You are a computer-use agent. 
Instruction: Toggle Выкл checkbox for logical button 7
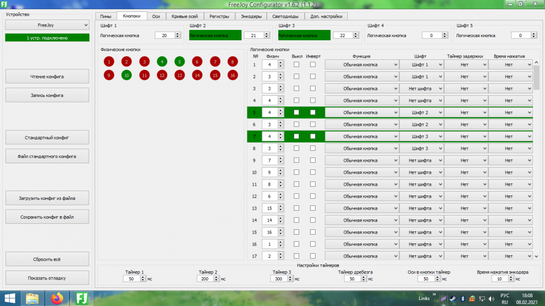(296, 137)
